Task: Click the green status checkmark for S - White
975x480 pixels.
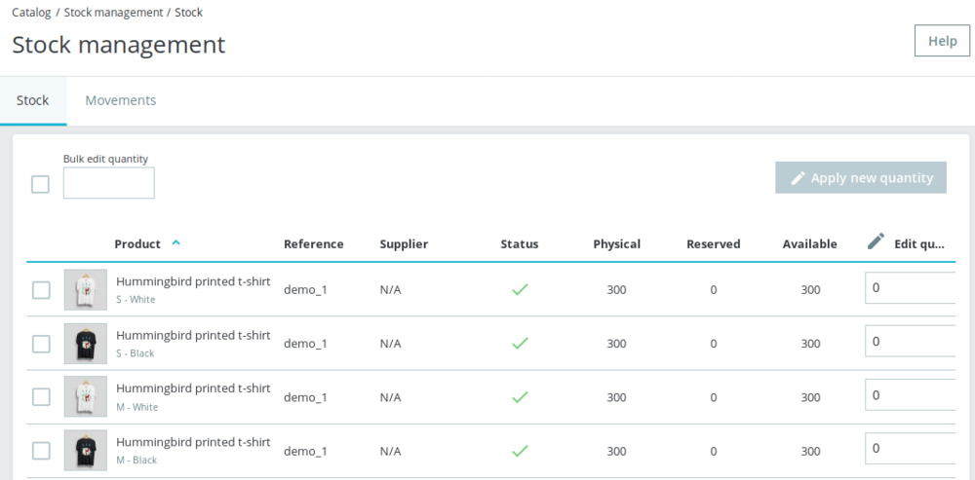Action: point(520,289)
